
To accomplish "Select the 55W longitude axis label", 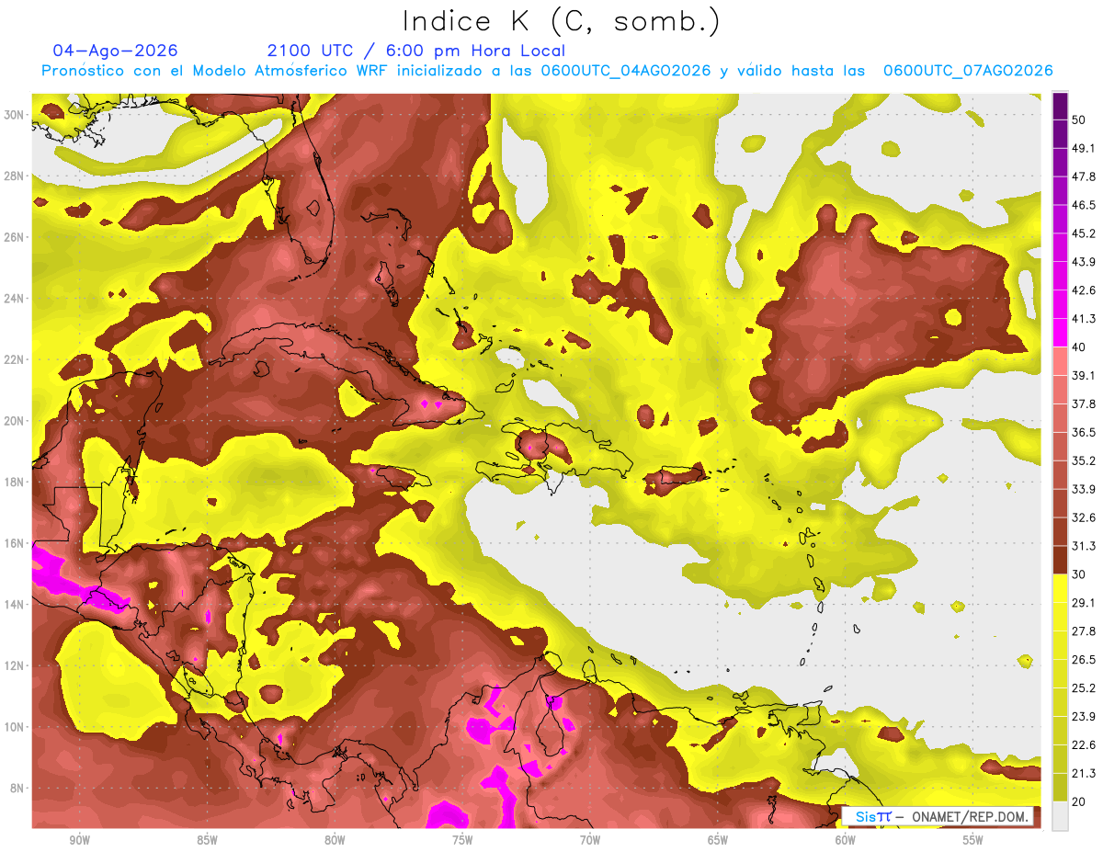I will point(973,841).
